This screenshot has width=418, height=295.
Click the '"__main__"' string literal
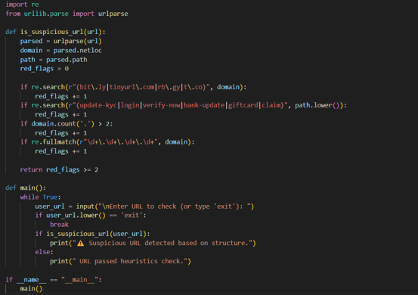[x=79, y=280]
